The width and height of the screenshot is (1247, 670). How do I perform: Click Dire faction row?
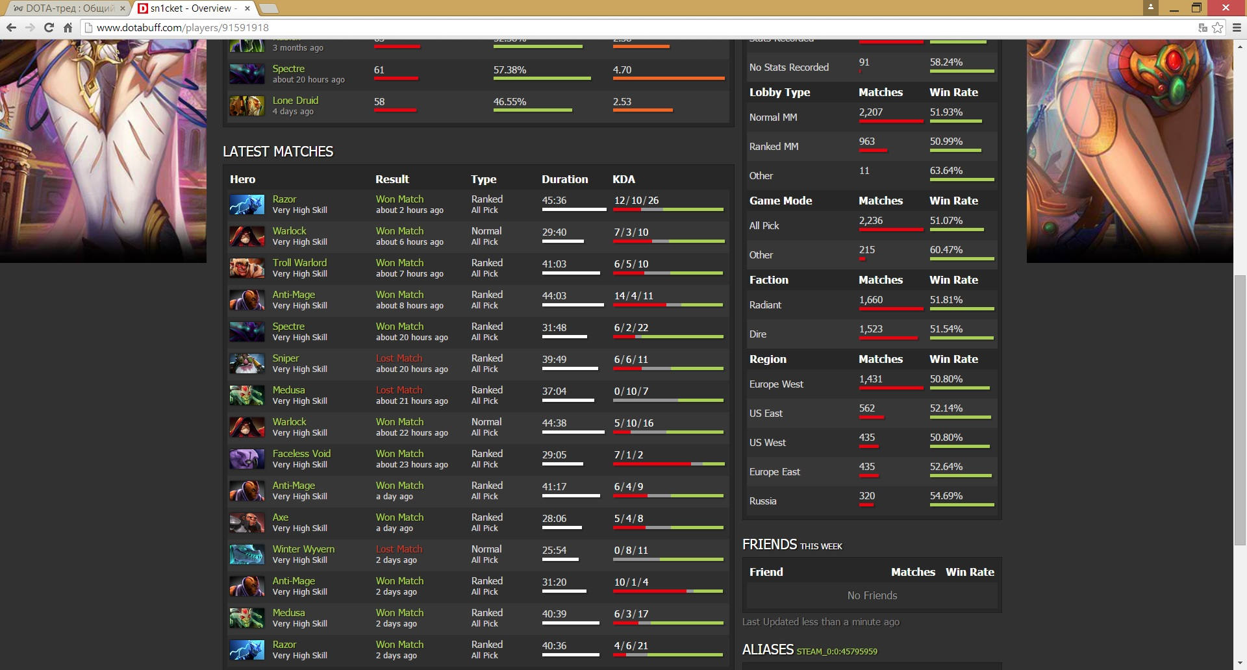pyautogui.click(x=872, y=334)
